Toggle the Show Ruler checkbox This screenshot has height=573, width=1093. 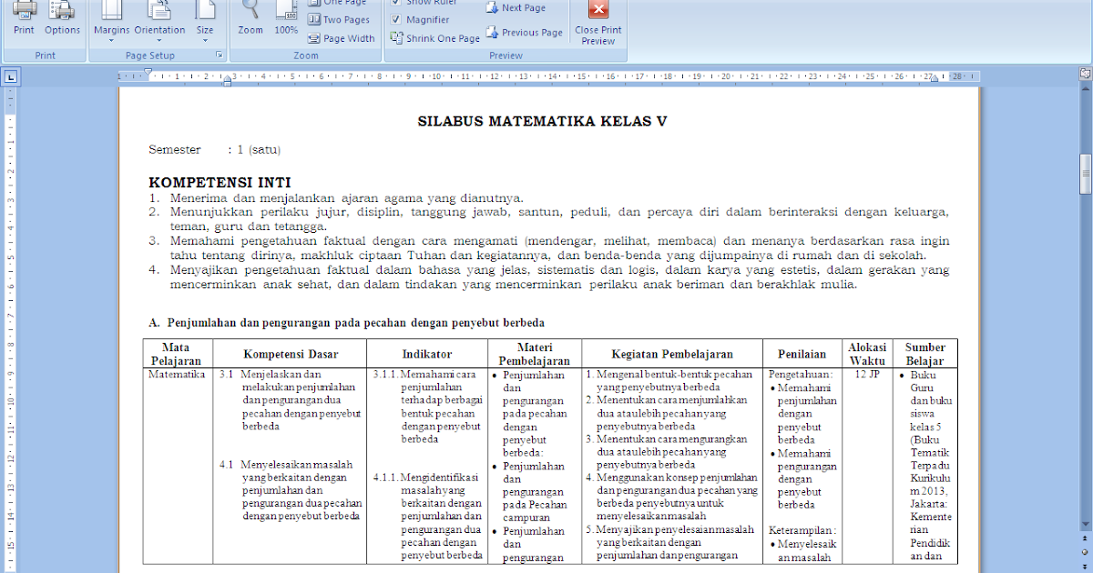[397, 3]
